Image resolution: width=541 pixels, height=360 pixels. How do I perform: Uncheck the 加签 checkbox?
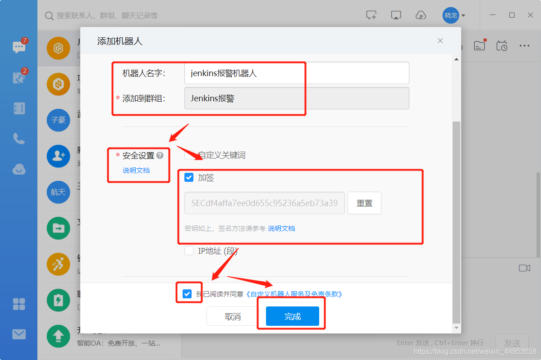(x=189, y=178)
